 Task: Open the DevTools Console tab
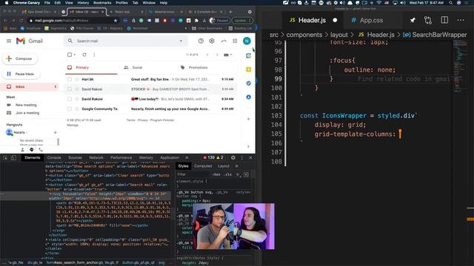coord(54,157)
